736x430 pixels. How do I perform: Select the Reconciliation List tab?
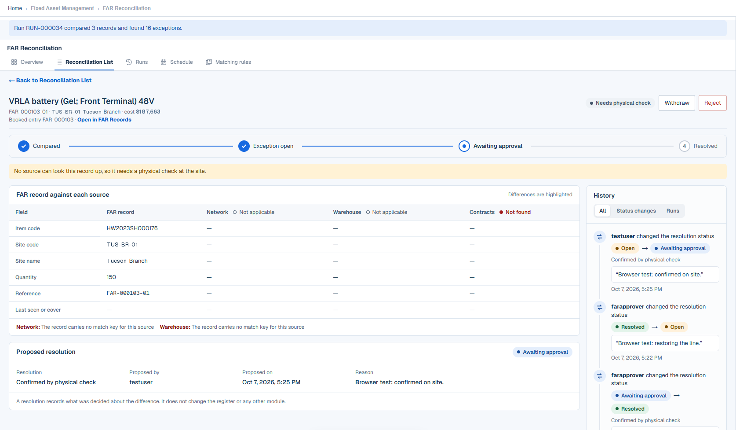84,62
